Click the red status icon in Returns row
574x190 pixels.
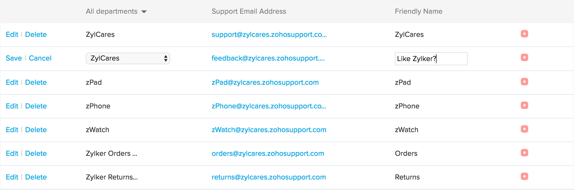524,176
